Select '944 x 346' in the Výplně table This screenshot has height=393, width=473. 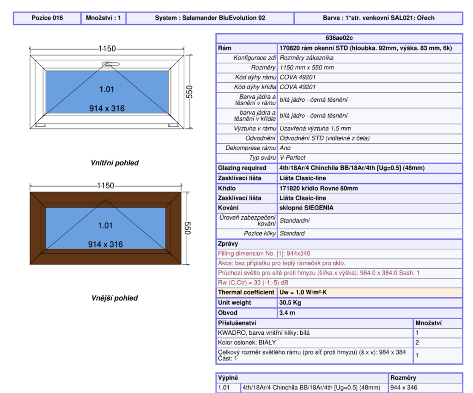click(x=404, y=387)
